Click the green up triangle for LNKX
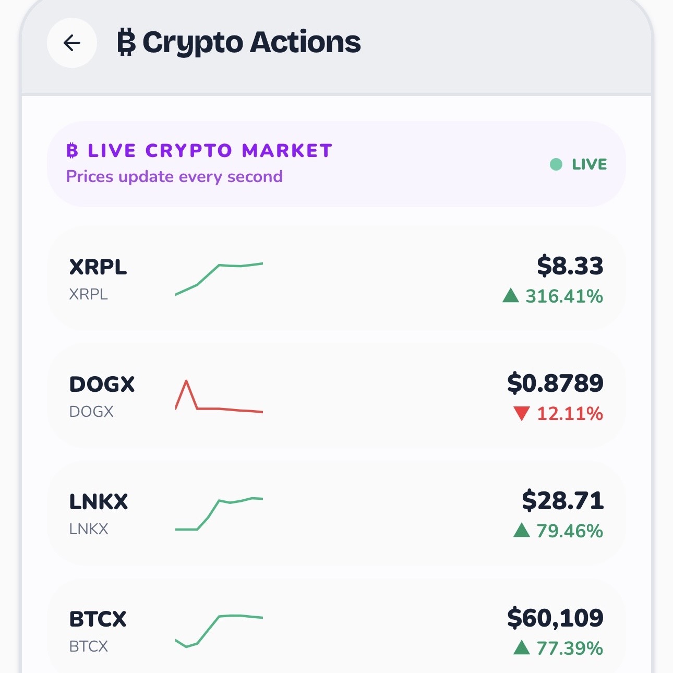Image resolution: width=673 pixels, height=673 pixels. tap(522, 531)
